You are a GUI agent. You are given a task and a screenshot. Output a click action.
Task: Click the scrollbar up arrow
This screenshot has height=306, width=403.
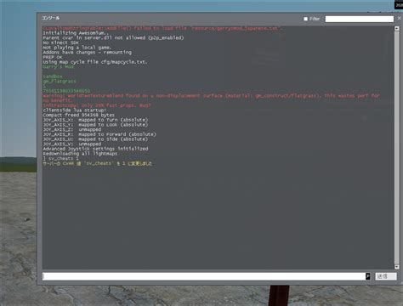point(397,28)
